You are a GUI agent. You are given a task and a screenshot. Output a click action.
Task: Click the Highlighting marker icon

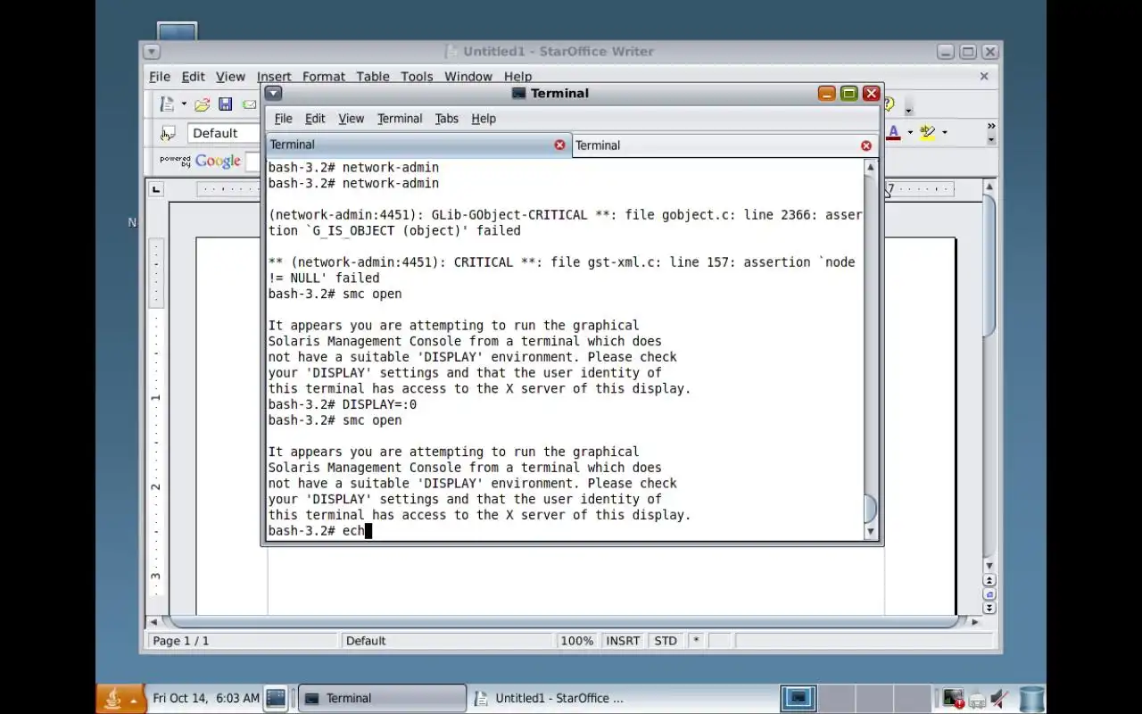click(928, 133)
